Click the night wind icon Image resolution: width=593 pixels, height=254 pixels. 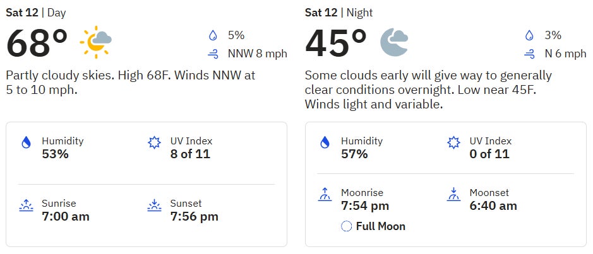(x=529, y=54)
